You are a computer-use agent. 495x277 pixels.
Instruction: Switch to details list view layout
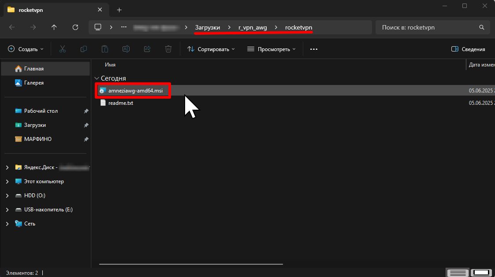[x=457, y=273]
